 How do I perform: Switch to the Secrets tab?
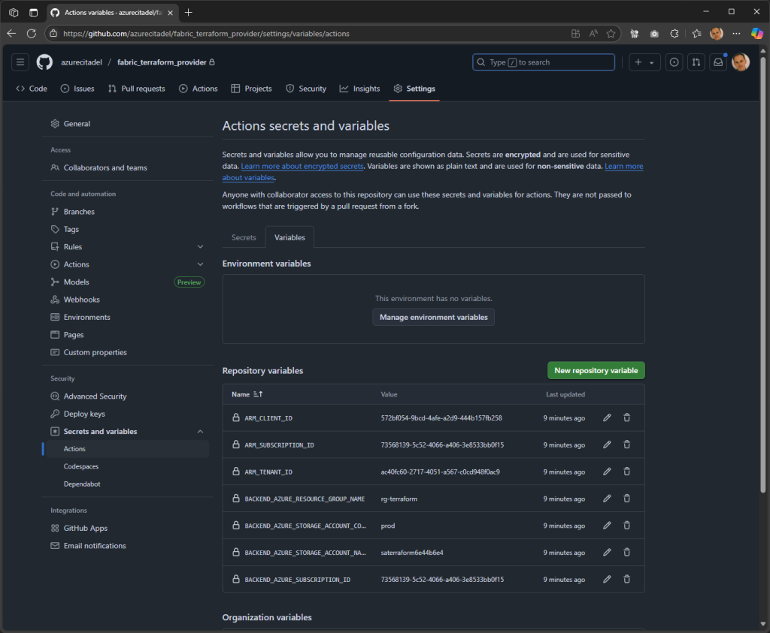coord(244,237)
